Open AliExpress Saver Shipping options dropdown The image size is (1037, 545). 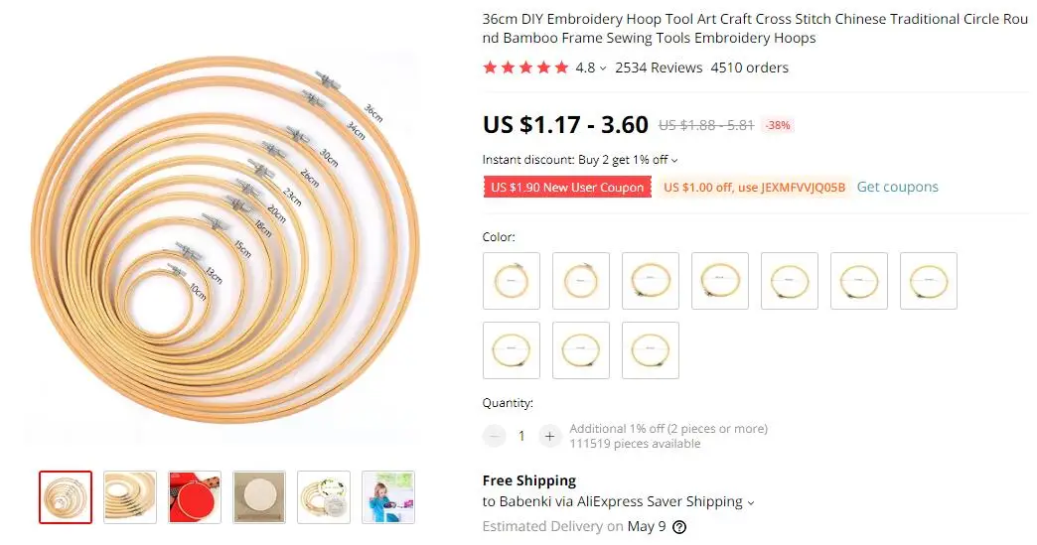(x=751, y=502)
